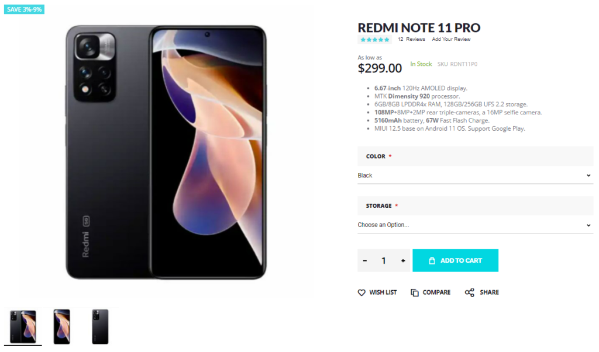Click the heart Wish List icon
The height and width of the screenshot is (352, 599).
click(x=362, y=292)
